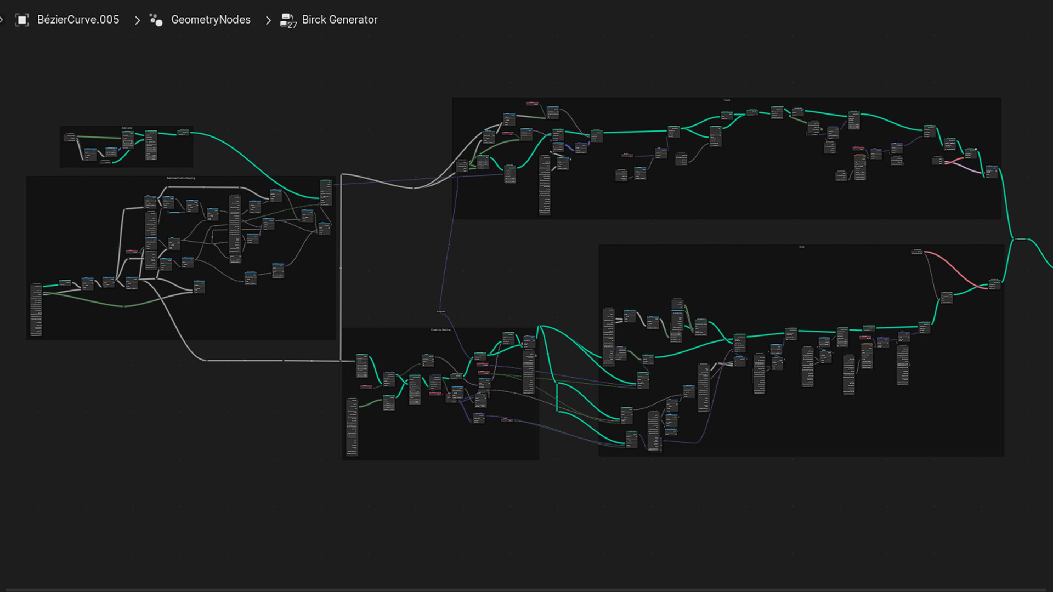Click the frame title of the bottom-center node group
This screenshot has height=592, width=1053.
[x=440, y=329]
